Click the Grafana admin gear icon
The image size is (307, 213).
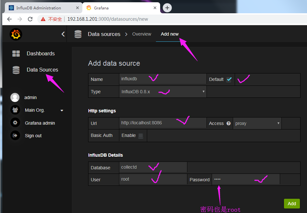click(x=15, y=123)
